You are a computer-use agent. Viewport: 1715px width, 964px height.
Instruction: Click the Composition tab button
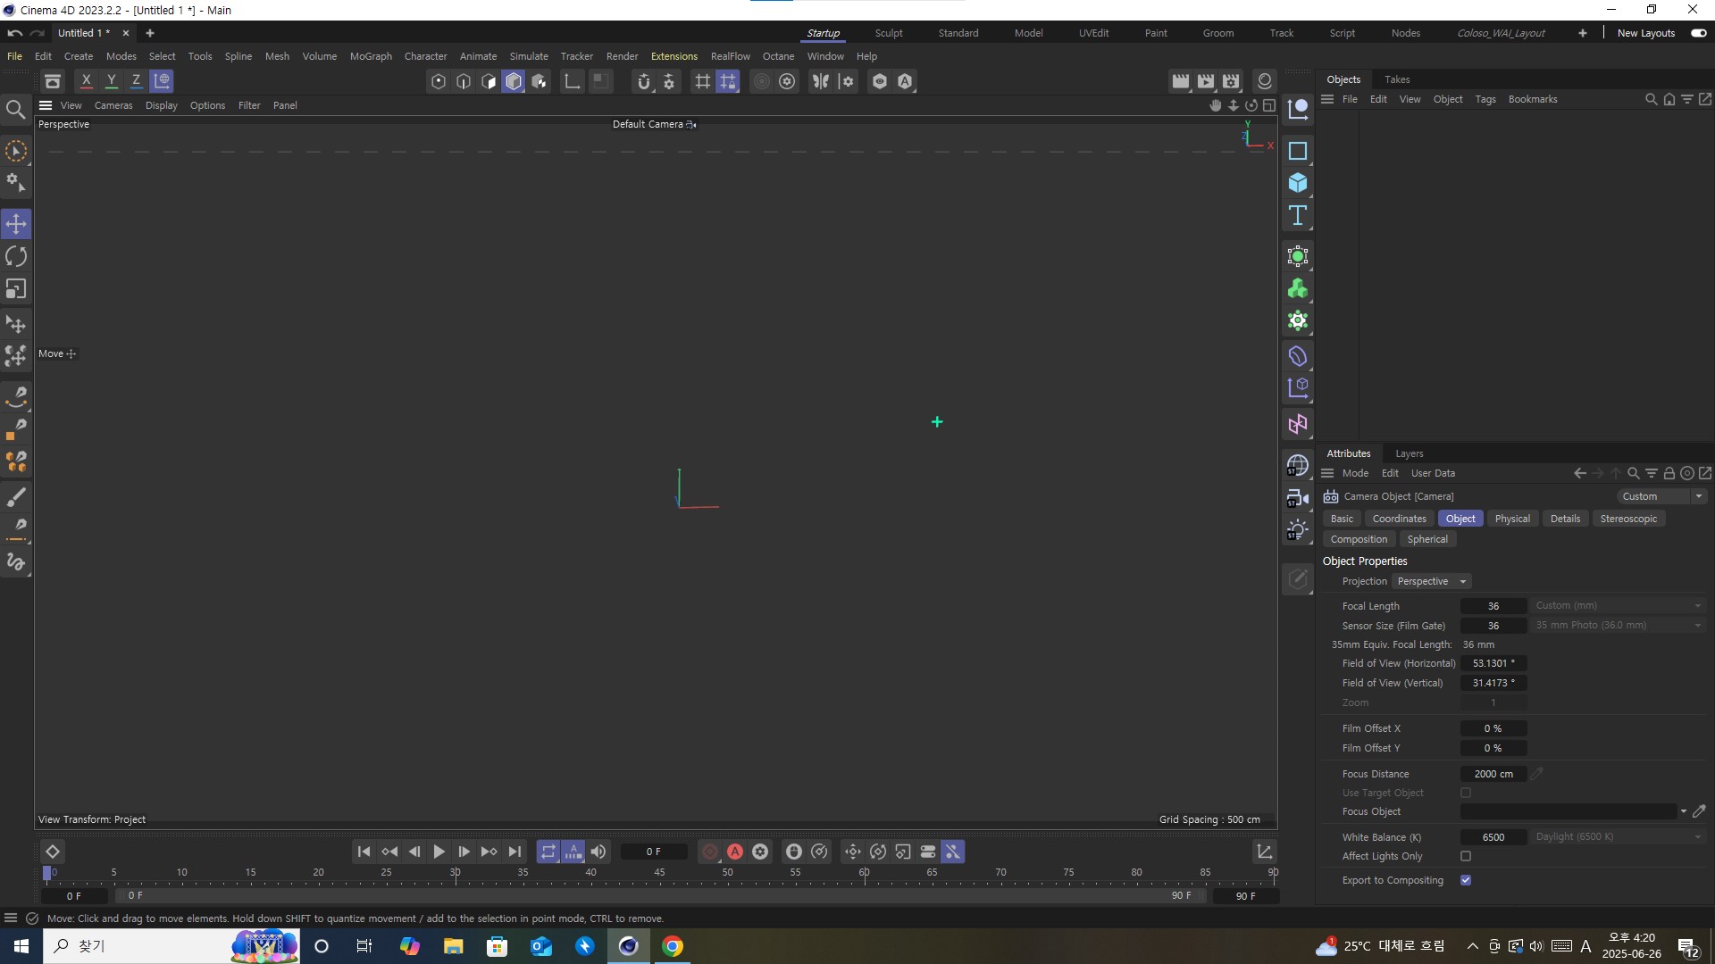tap(1359, 539)
